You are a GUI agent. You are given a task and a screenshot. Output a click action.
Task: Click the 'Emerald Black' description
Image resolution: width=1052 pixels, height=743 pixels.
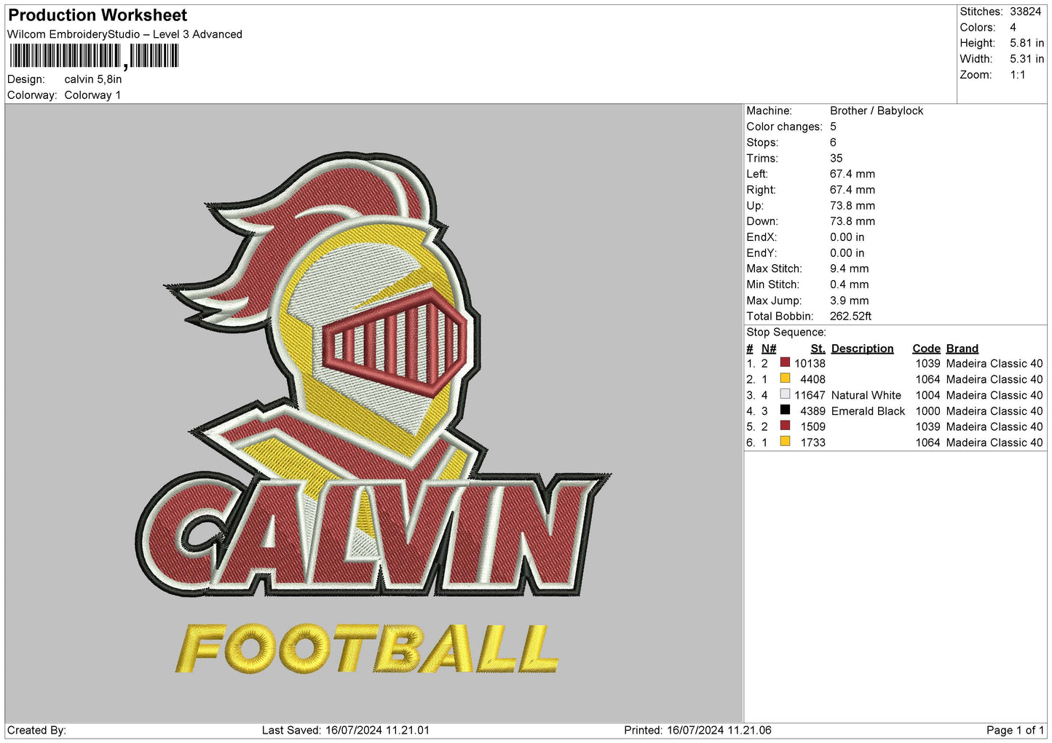coord(869,411)
